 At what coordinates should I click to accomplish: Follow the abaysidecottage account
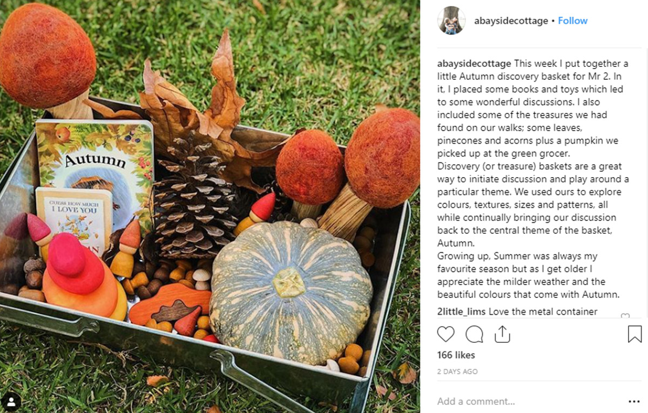coord(572,21)
